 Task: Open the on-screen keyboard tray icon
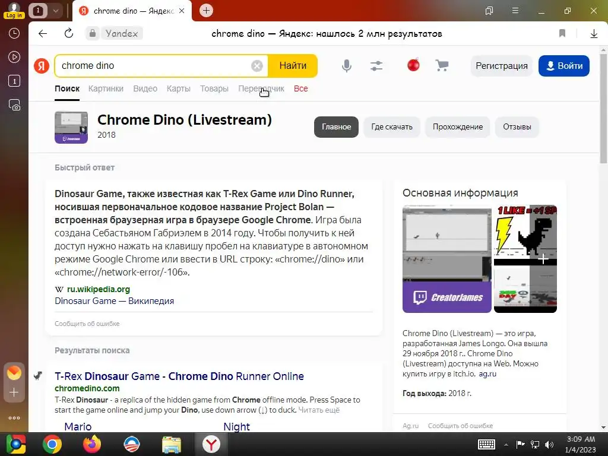pyautogui.click(x=486, y=444)
